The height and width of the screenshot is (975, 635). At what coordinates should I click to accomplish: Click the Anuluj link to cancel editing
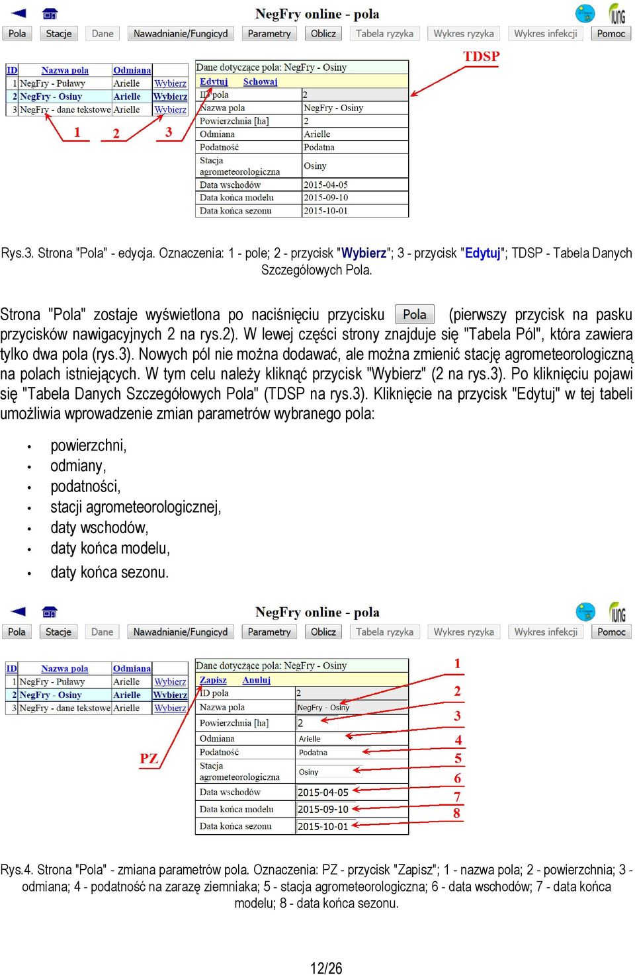point(257,680)
